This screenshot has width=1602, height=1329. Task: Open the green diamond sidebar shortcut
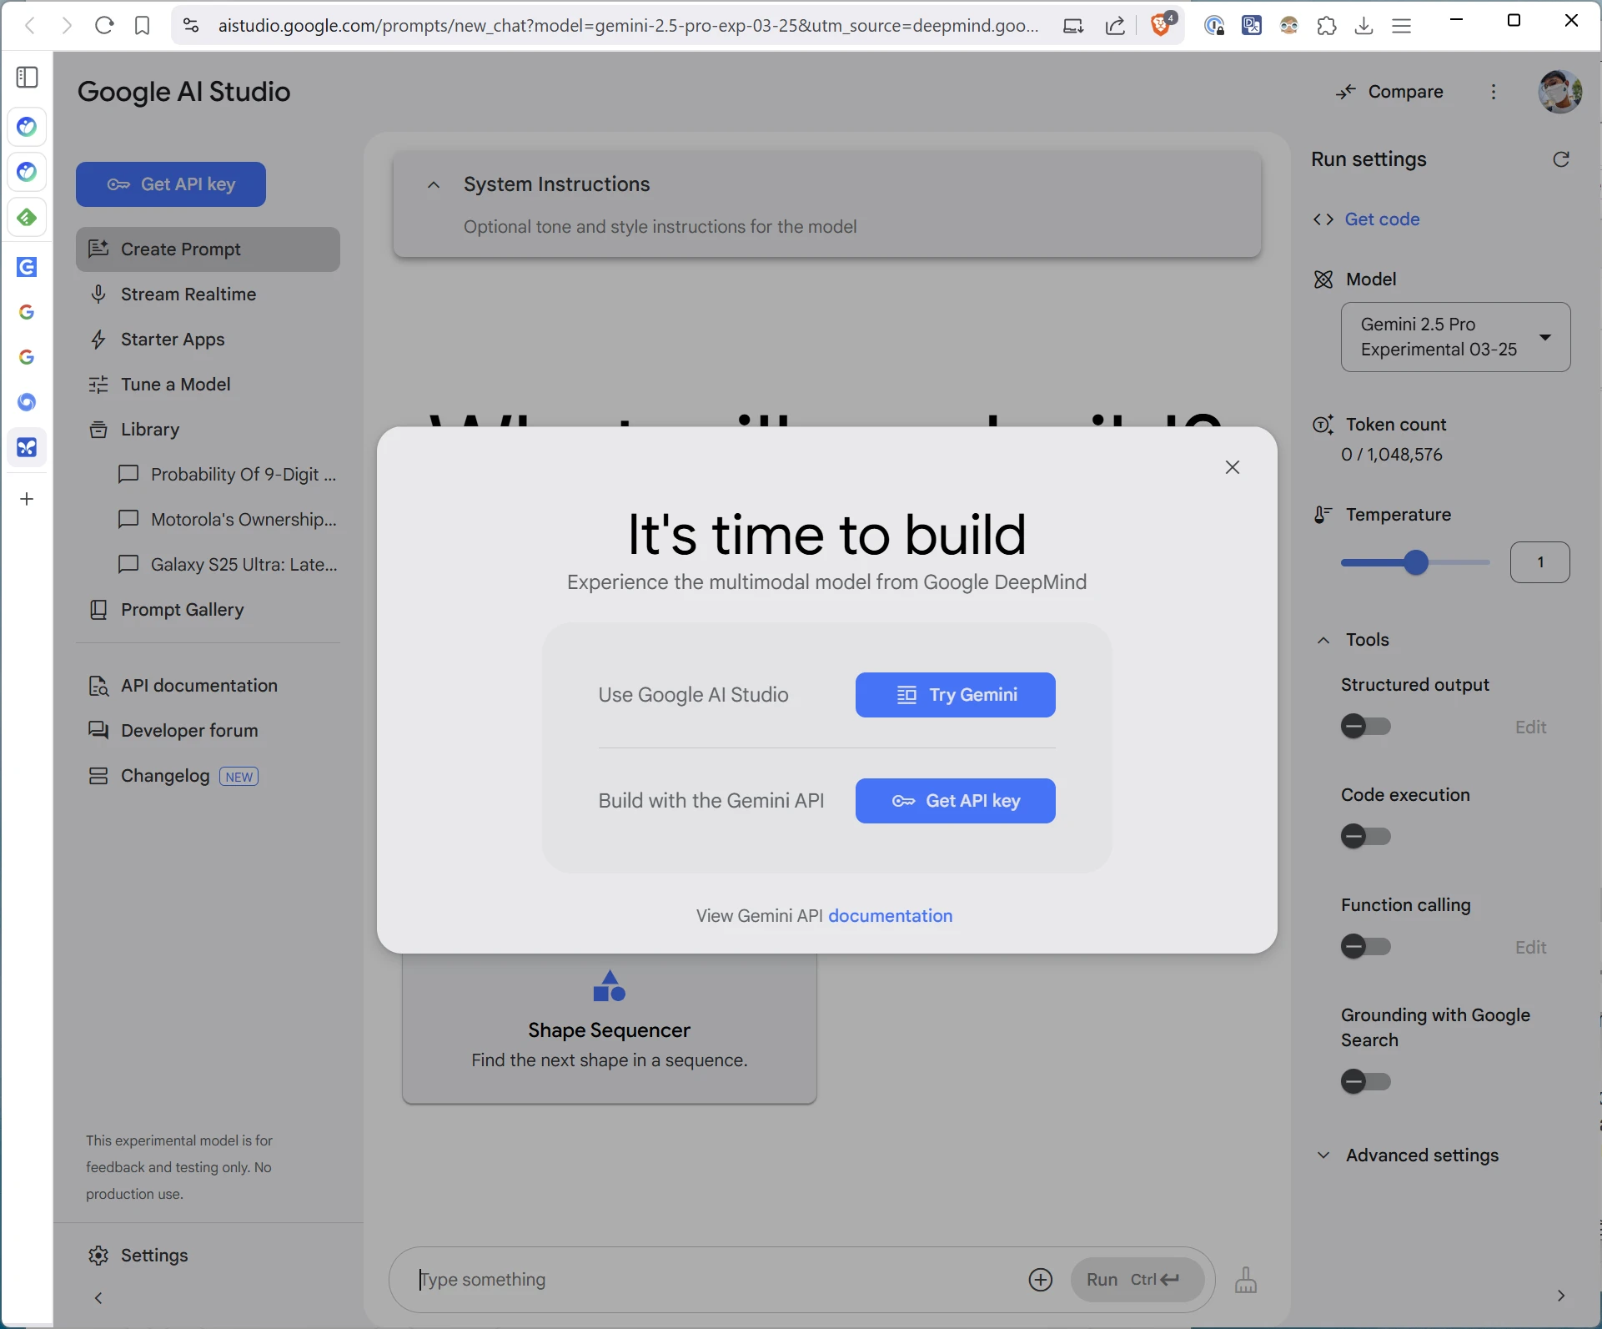point(27,218)
